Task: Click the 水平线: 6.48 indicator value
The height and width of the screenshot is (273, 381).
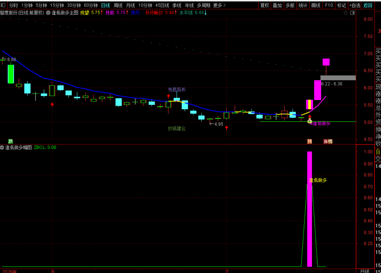Action: tap(193, 13)
